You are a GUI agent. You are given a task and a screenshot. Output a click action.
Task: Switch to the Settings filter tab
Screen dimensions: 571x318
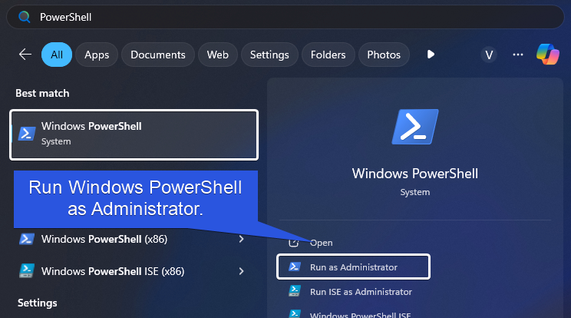click(269, 55)
